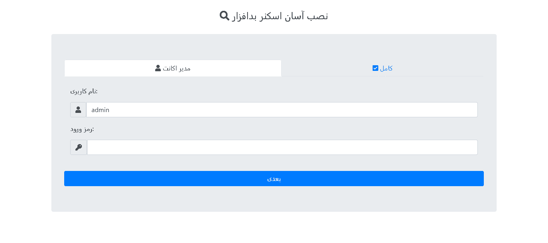Click the magnifier icon beside the page title
The width and height of the screenshot is (548, 243).
(224, 16)
